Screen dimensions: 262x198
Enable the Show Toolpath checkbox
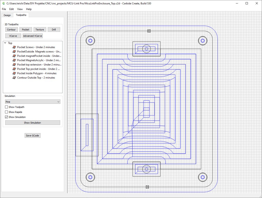[x=6, y=107]
